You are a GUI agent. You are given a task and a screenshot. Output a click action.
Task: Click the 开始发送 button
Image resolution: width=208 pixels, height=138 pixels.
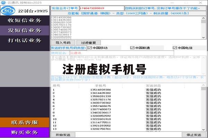tap(63, 135)
